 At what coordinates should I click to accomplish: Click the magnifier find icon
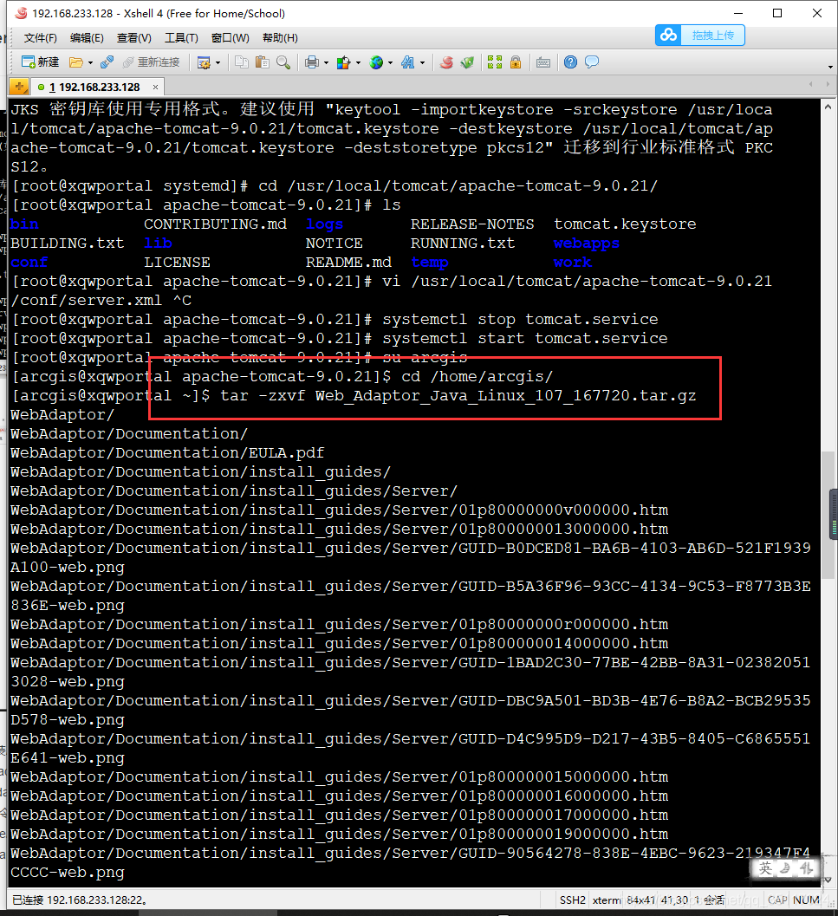(x=283, y=62)
